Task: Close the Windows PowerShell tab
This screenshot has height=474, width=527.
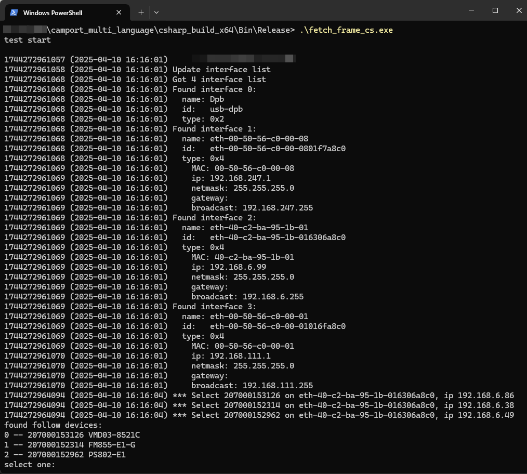Action: (x=118, y=12)
